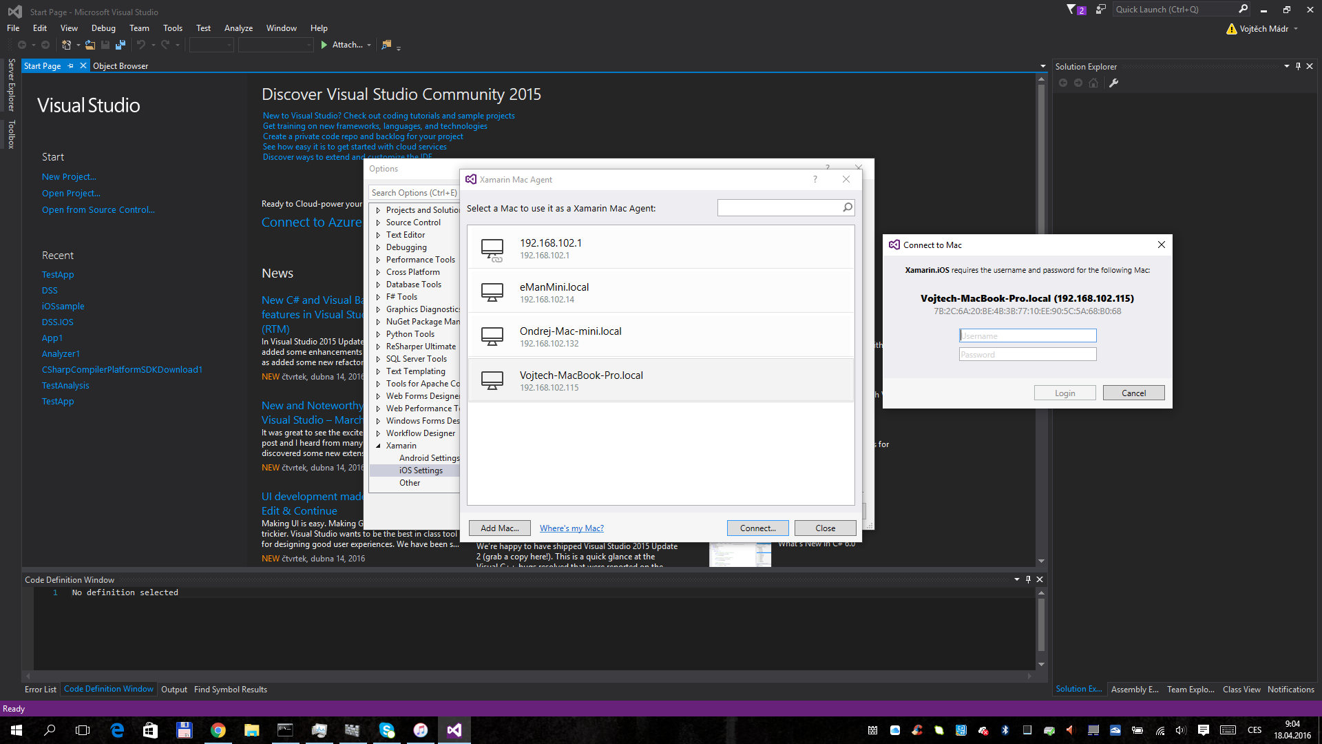Click the account warning triangle icon
This screenshot has width=1322, height=744.
pos(1232,29)
